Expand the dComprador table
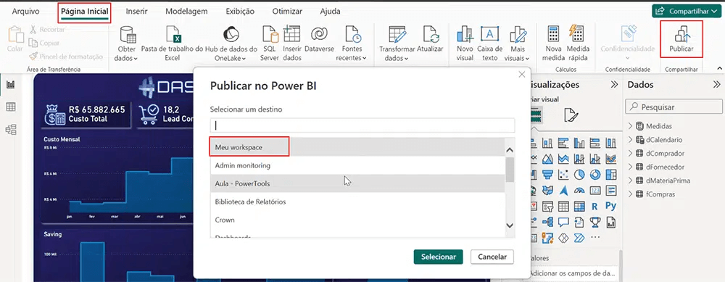The height and width of the screenshot is (282, 725). pos(630,153)
